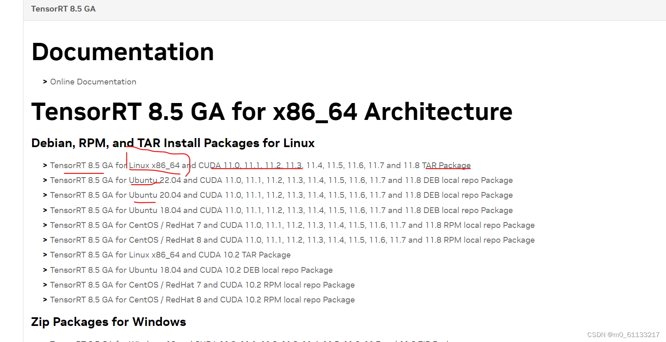Screen dimensions: 666x342
Task: Open Ubuntu 18.04 CUDA 11.x DEB local repo Package
Action: click(x=281, y=210)
